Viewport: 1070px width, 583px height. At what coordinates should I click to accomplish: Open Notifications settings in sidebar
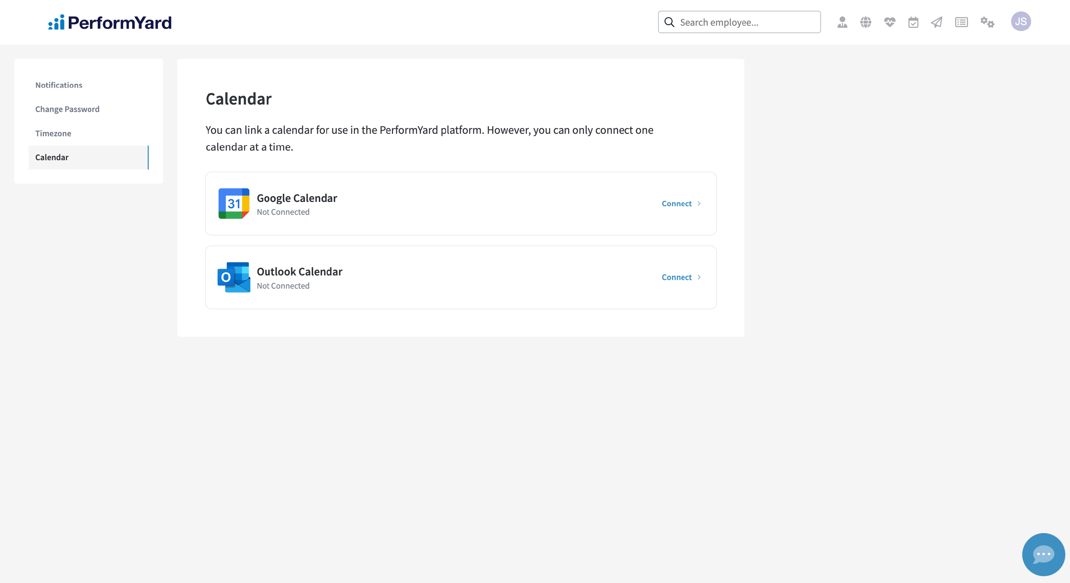pyautogui.click(x=59, y=85)
